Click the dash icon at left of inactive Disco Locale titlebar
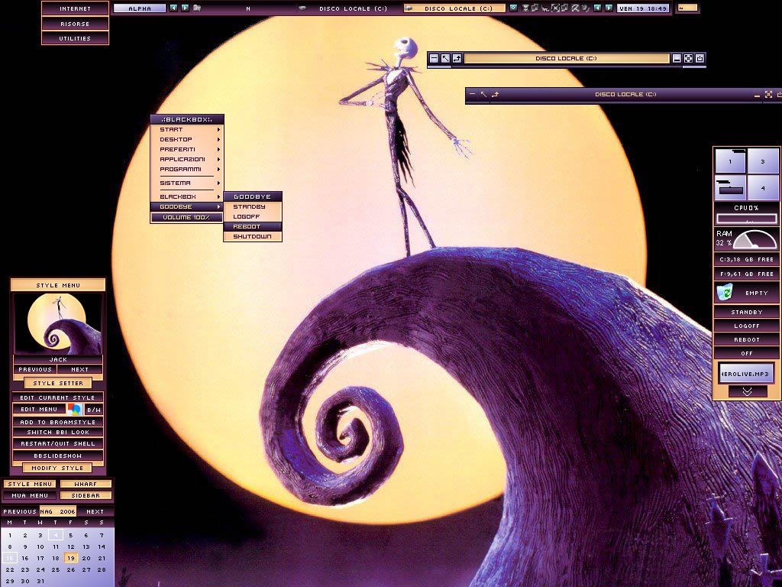 click(x=472, y=94)
